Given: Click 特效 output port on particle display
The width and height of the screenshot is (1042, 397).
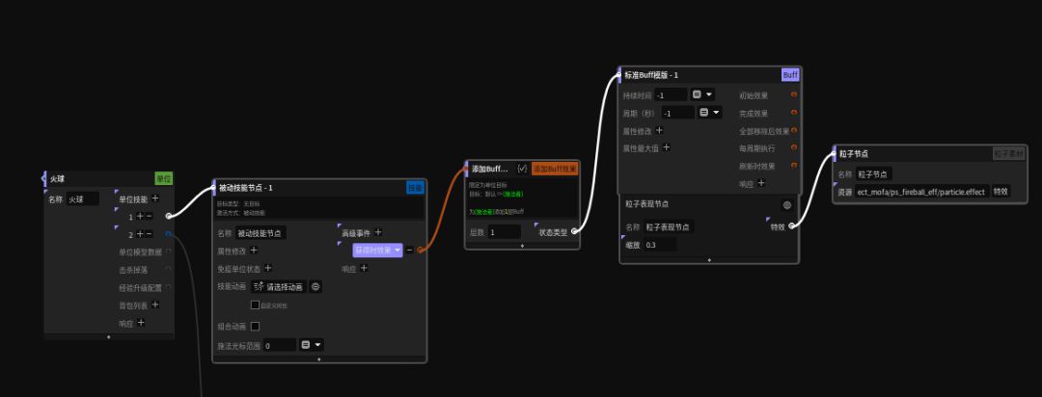Looking at the screenshot, I should pyautogui.click(x=791, y=226).
